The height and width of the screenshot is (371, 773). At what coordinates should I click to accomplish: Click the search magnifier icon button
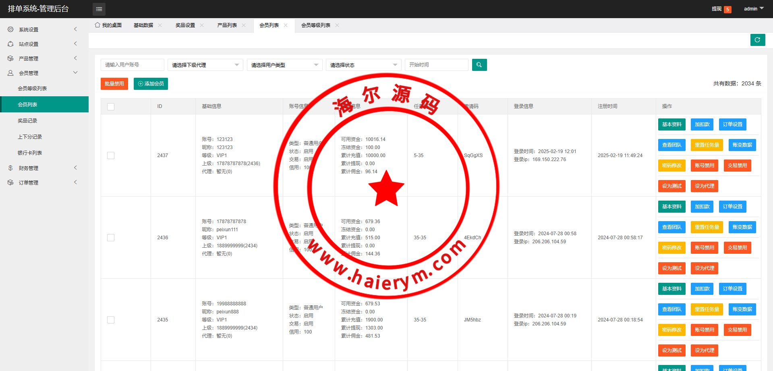[x=479, y=65]
